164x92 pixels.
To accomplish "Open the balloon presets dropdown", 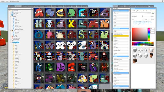I will 141,13.
